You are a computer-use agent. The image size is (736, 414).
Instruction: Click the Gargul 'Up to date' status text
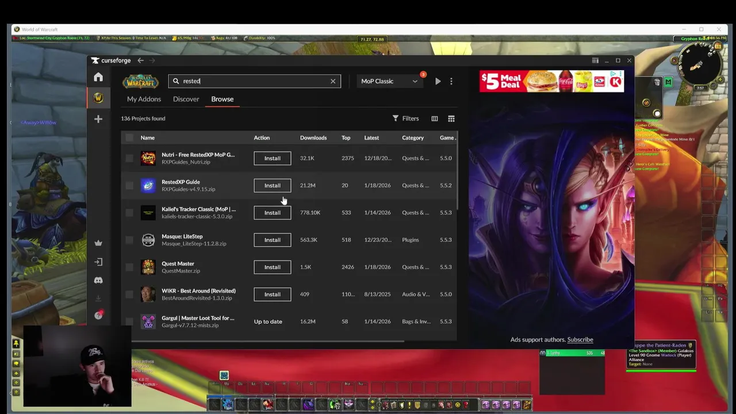click(x=268, y=321)
